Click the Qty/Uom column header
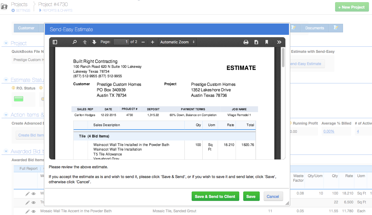 (x=315, y=176)
